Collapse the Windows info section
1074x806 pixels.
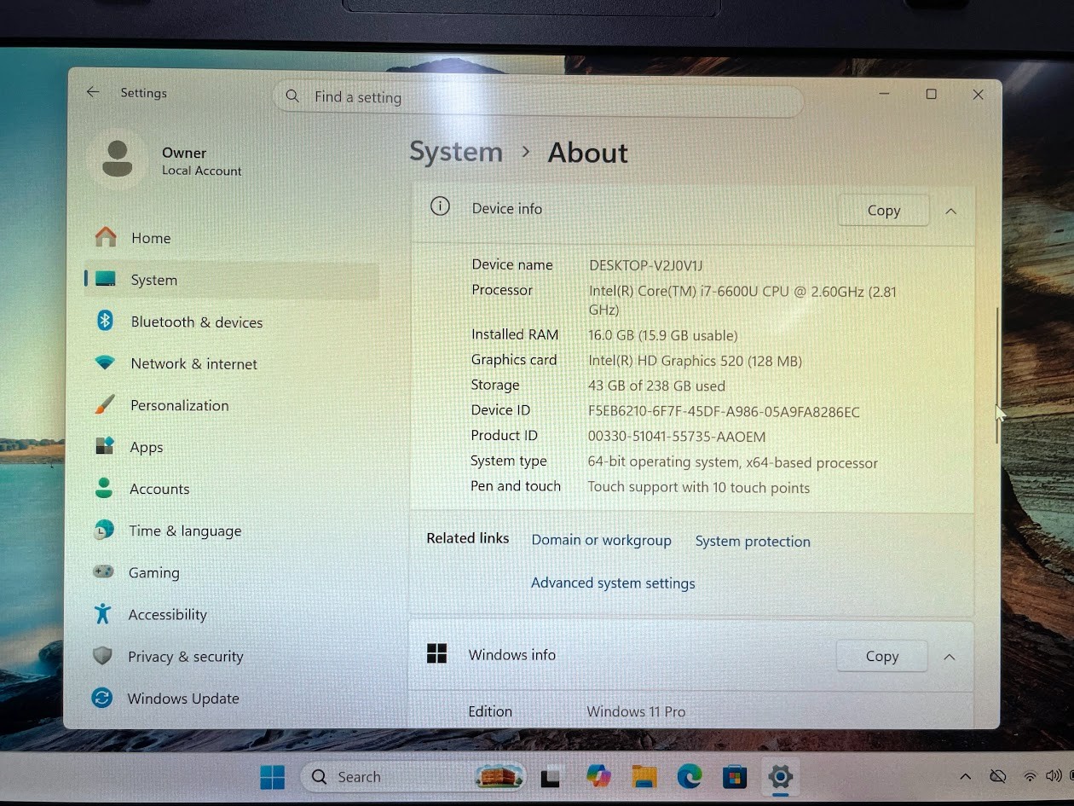(950, 657)
